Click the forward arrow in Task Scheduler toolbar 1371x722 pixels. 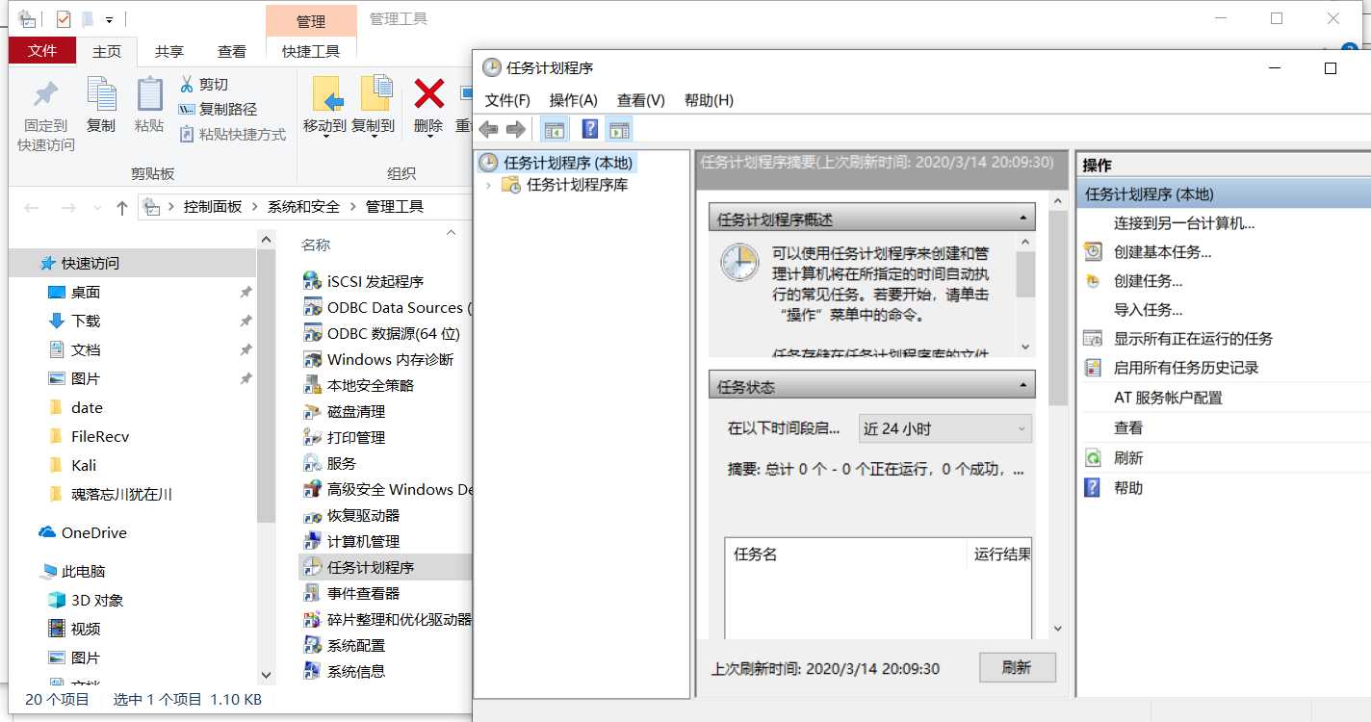coord(516,129)
